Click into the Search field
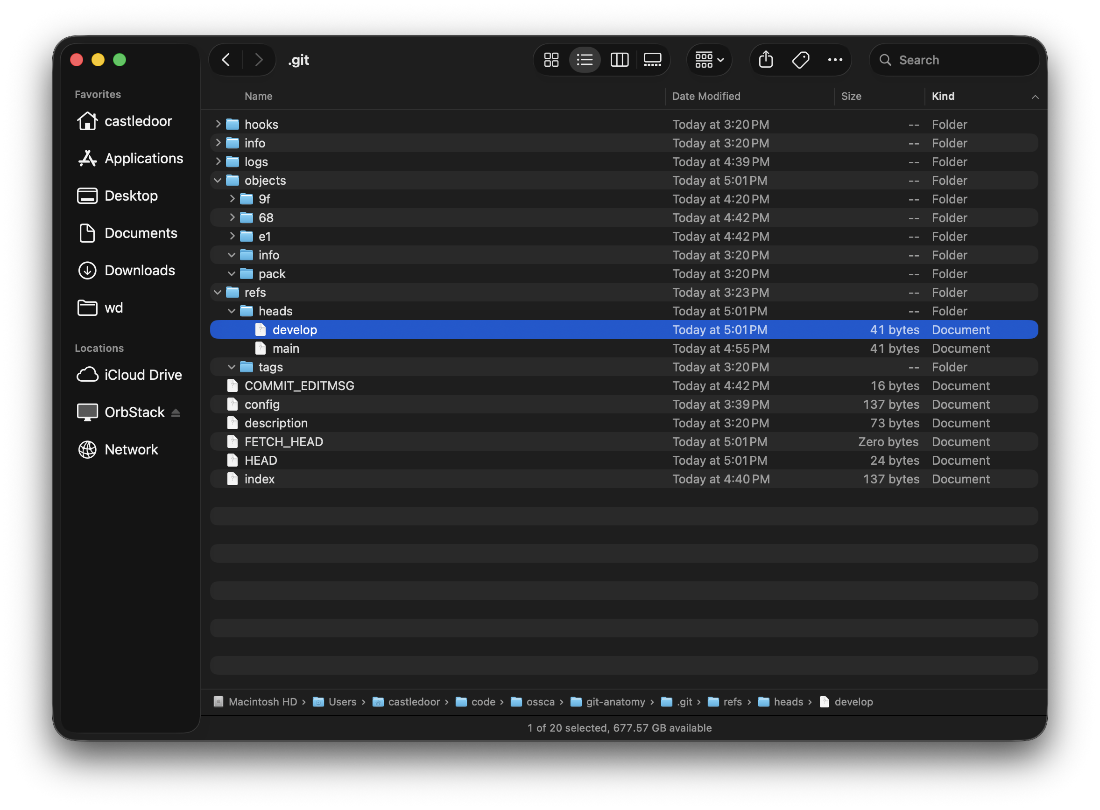The image size is (1100, 810). 962,60
